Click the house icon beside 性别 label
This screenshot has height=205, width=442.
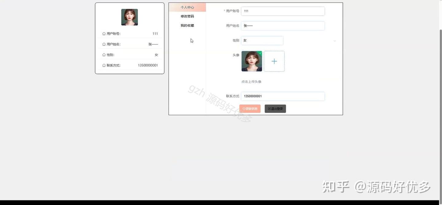coord(103,54)
